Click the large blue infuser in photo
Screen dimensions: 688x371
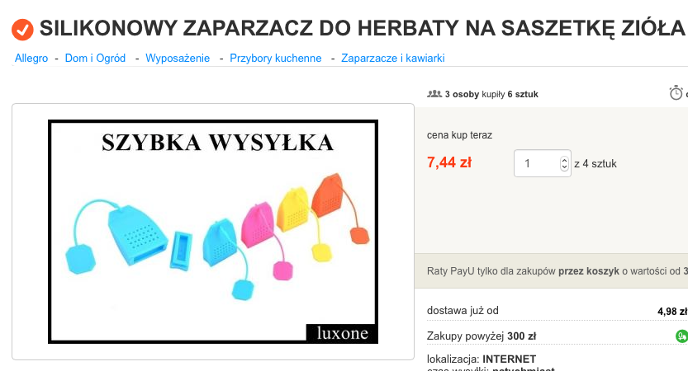(x=137, y=235)
